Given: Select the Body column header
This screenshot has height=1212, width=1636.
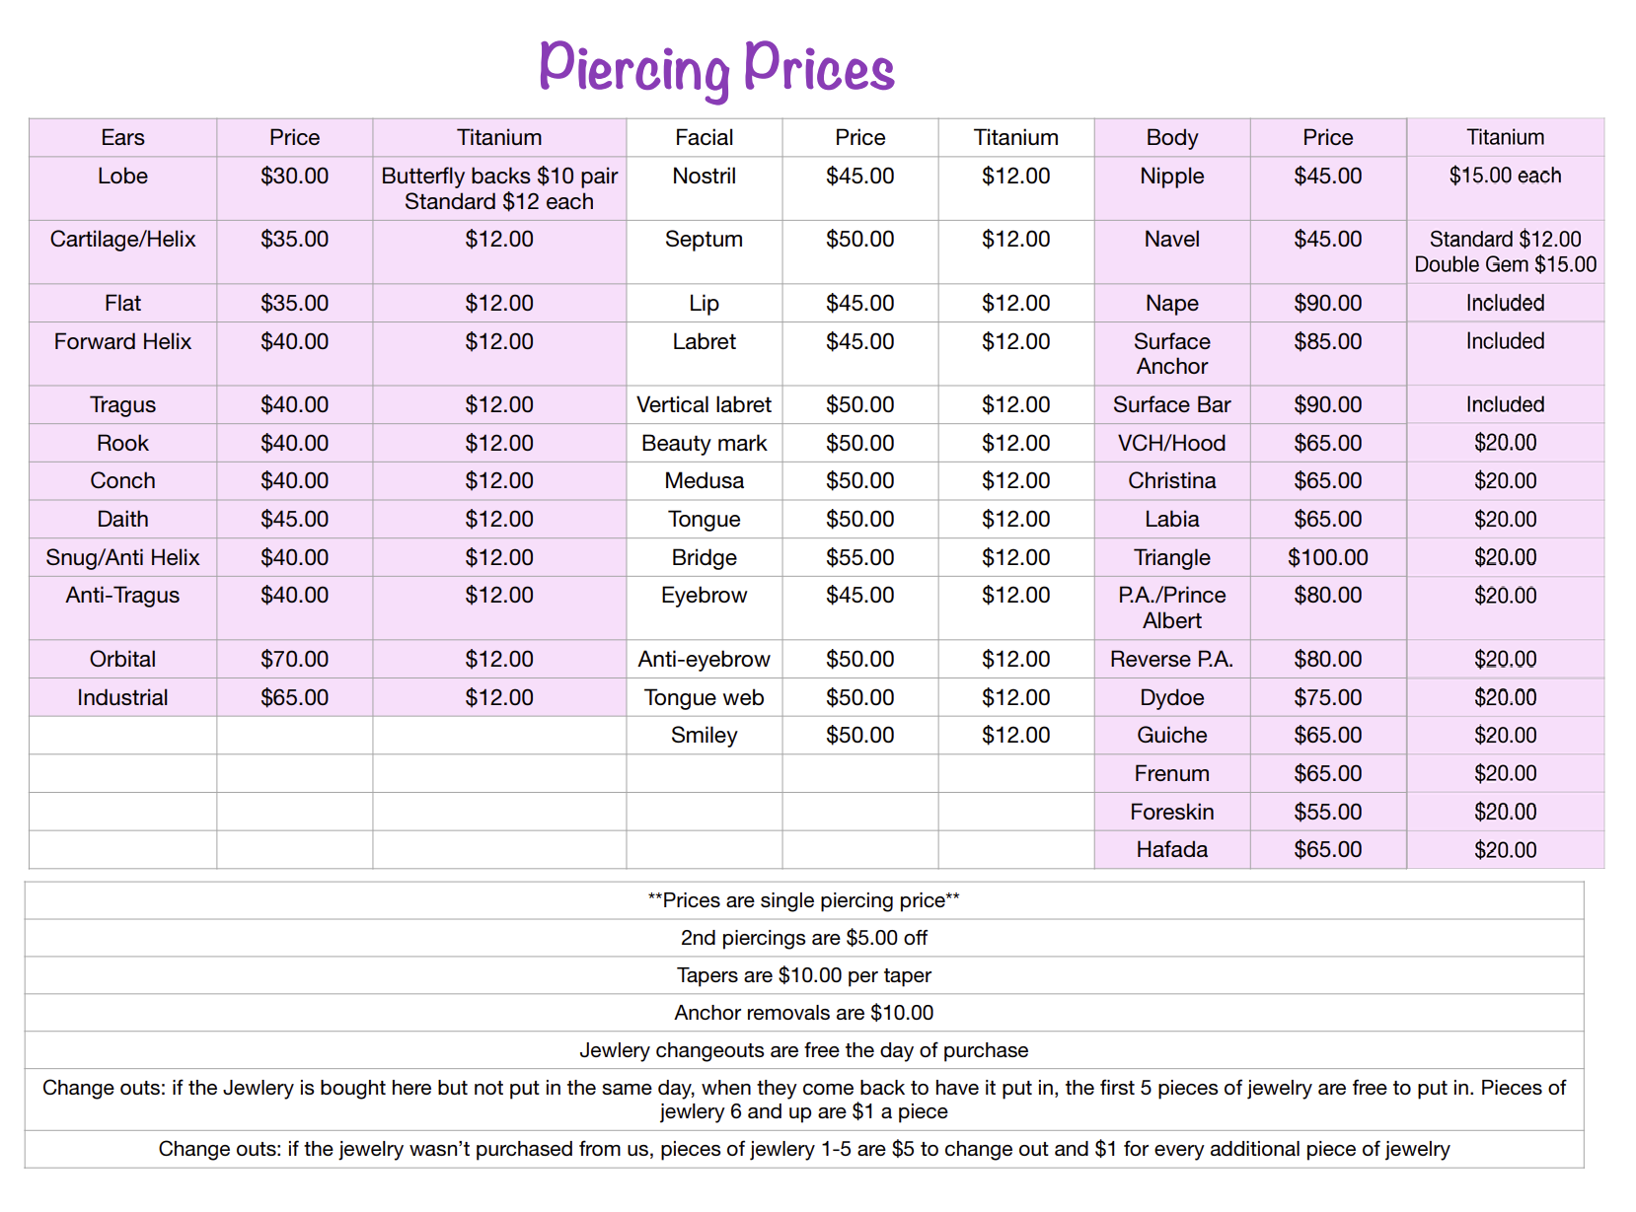Looking at the screenshot, I should point(1171,138).
